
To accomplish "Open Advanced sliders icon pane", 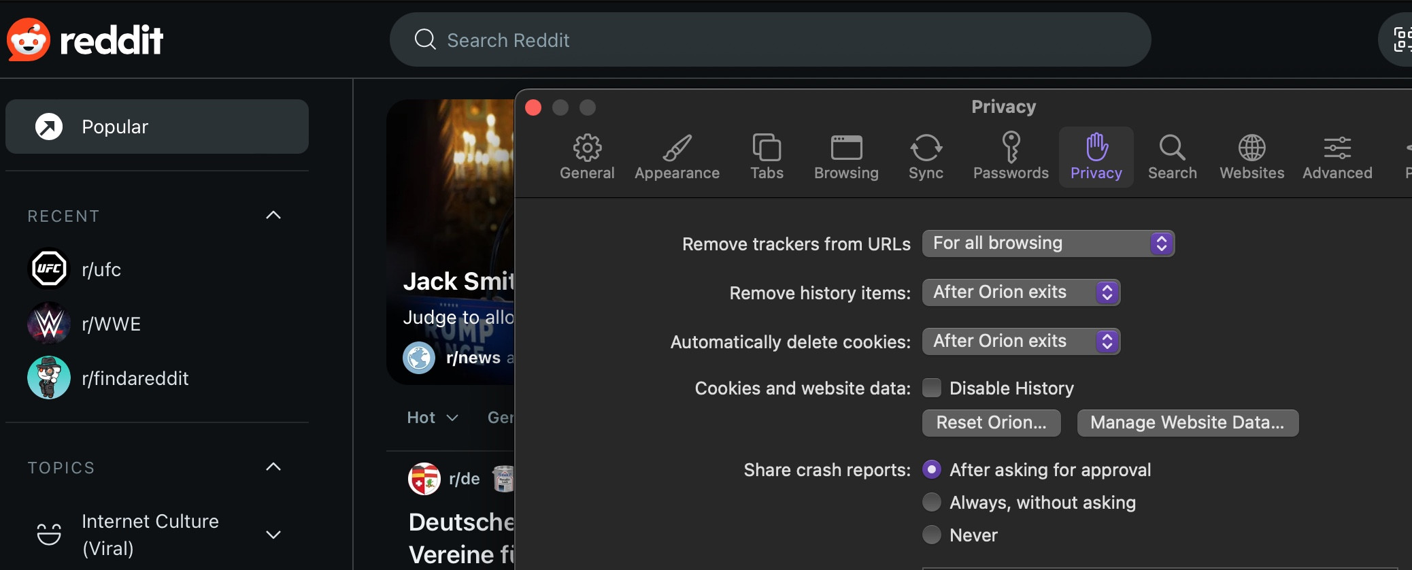I will point(1337,148).
